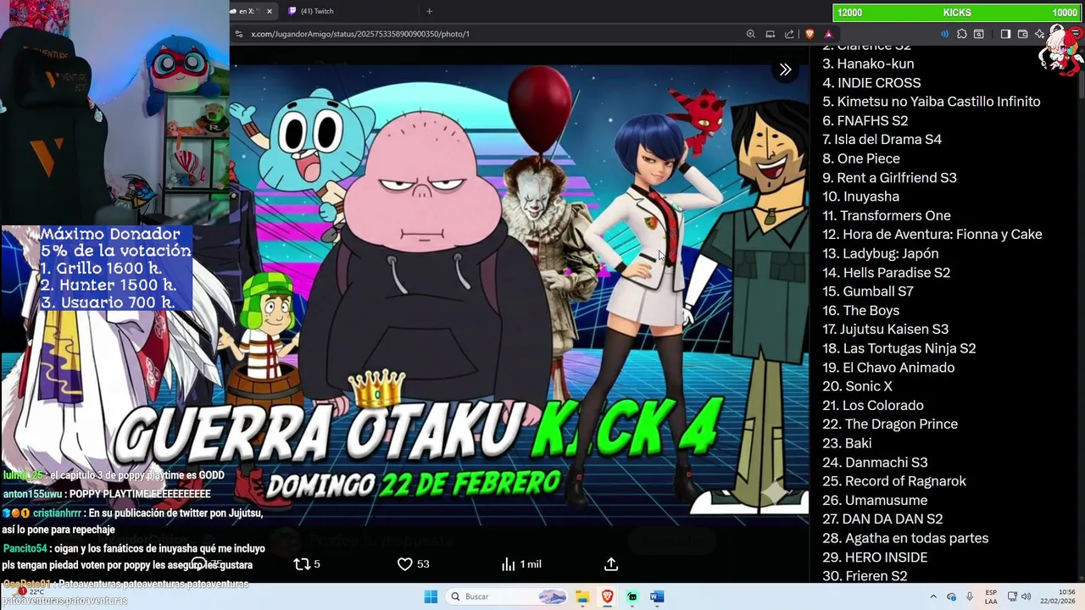The width and height of the screenshot is (1085, 610).
Task: Collapse the photo sidebar with double-chevron icon
Action: [785, 69]
